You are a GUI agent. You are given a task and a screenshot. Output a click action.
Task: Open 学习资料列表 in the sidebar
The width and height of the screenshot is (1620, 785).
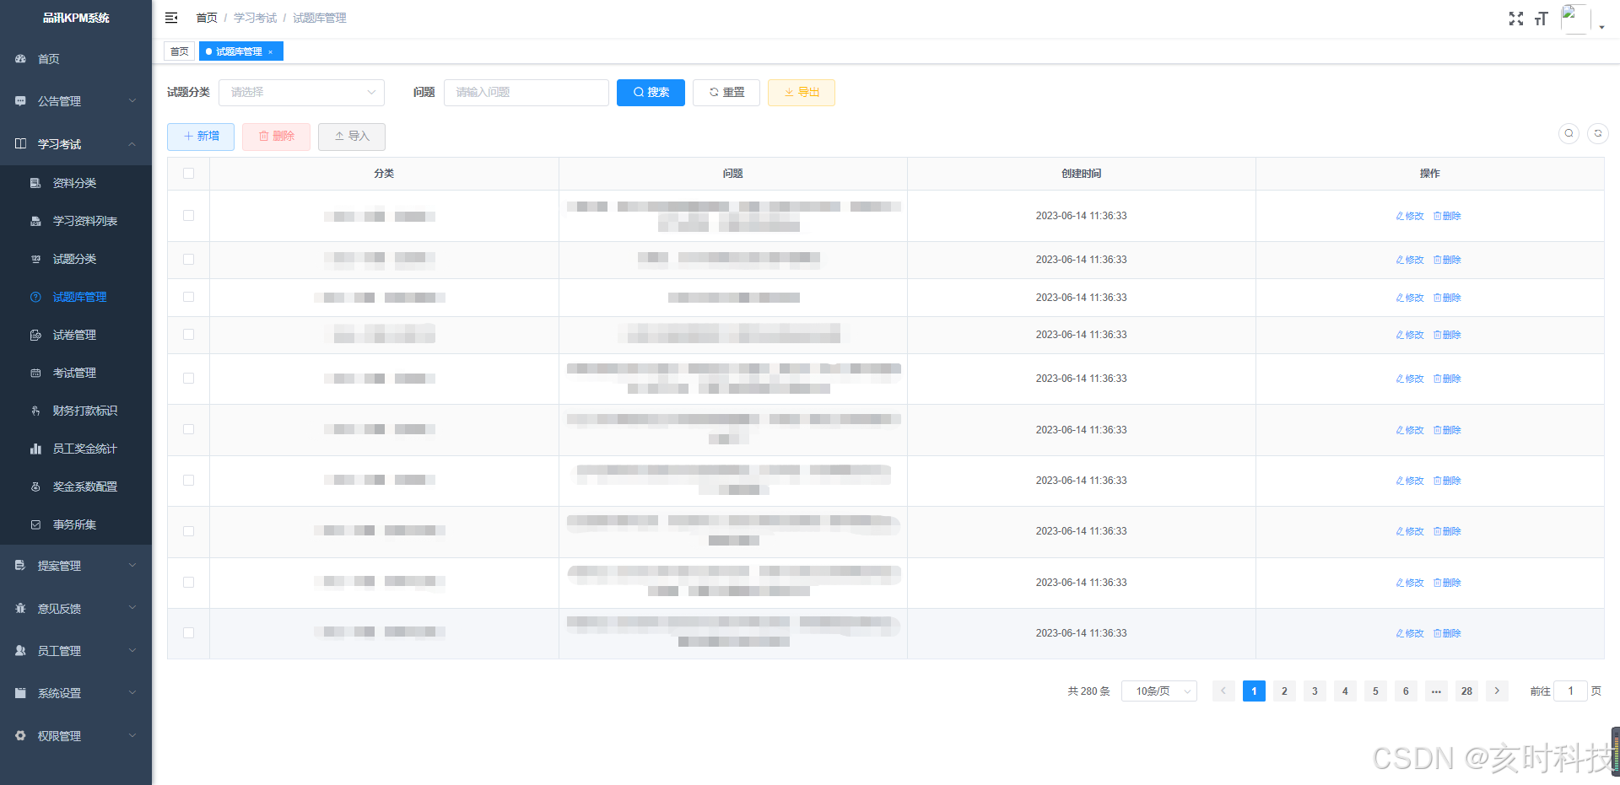[76, 221]
